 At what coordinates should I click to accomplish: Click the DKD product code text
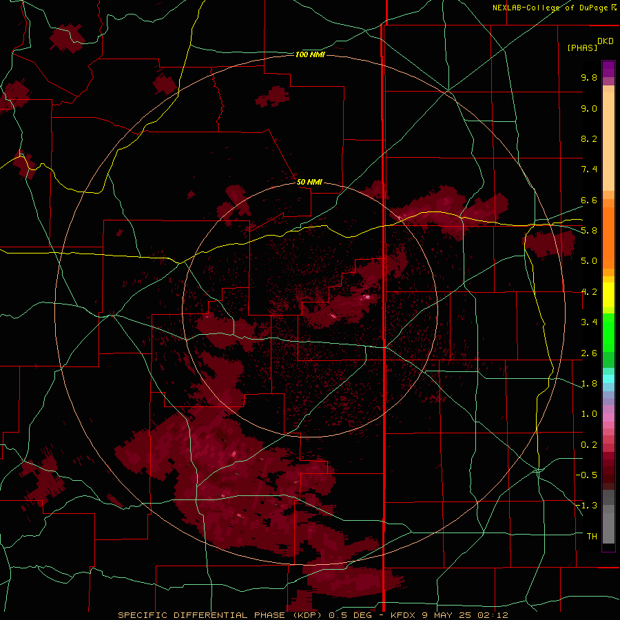click(x=606, y=41)
